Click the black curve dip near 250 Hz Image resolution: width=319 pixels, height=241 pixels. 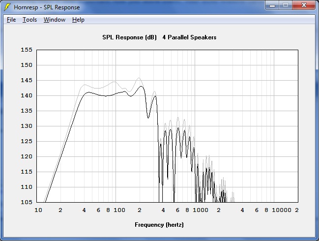148,118
